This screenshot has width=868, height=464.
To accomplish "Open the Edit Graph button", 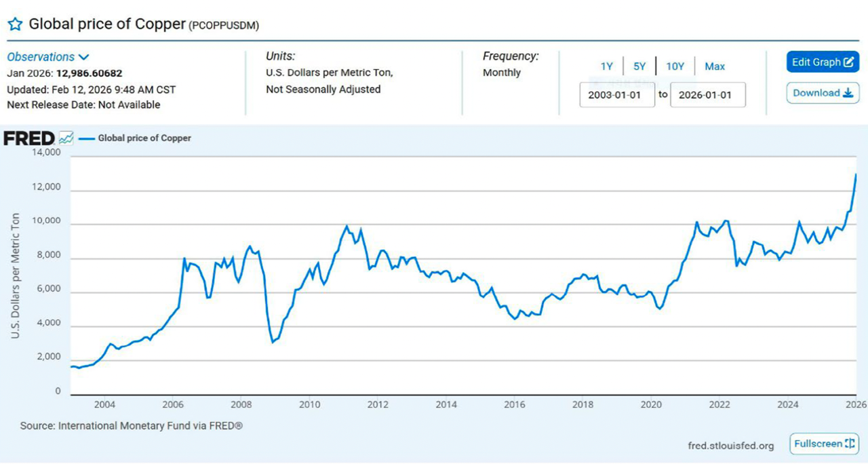I will click(x=823, y=62).
